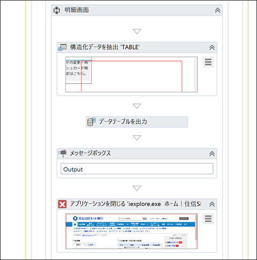This screenshot has width=257, height=260.
Task: Click the 構造化データを抽出 activity icon
Action: click(x=62, y=47)
